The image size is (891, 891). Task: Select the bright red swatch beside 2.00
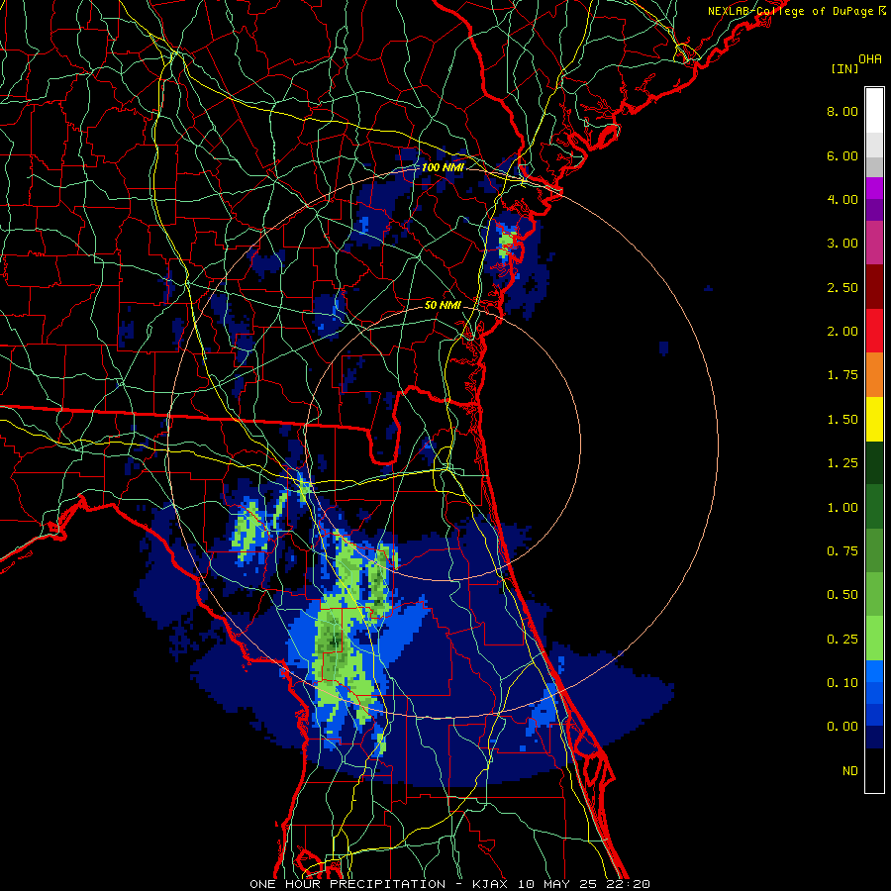tap(874, 332)
